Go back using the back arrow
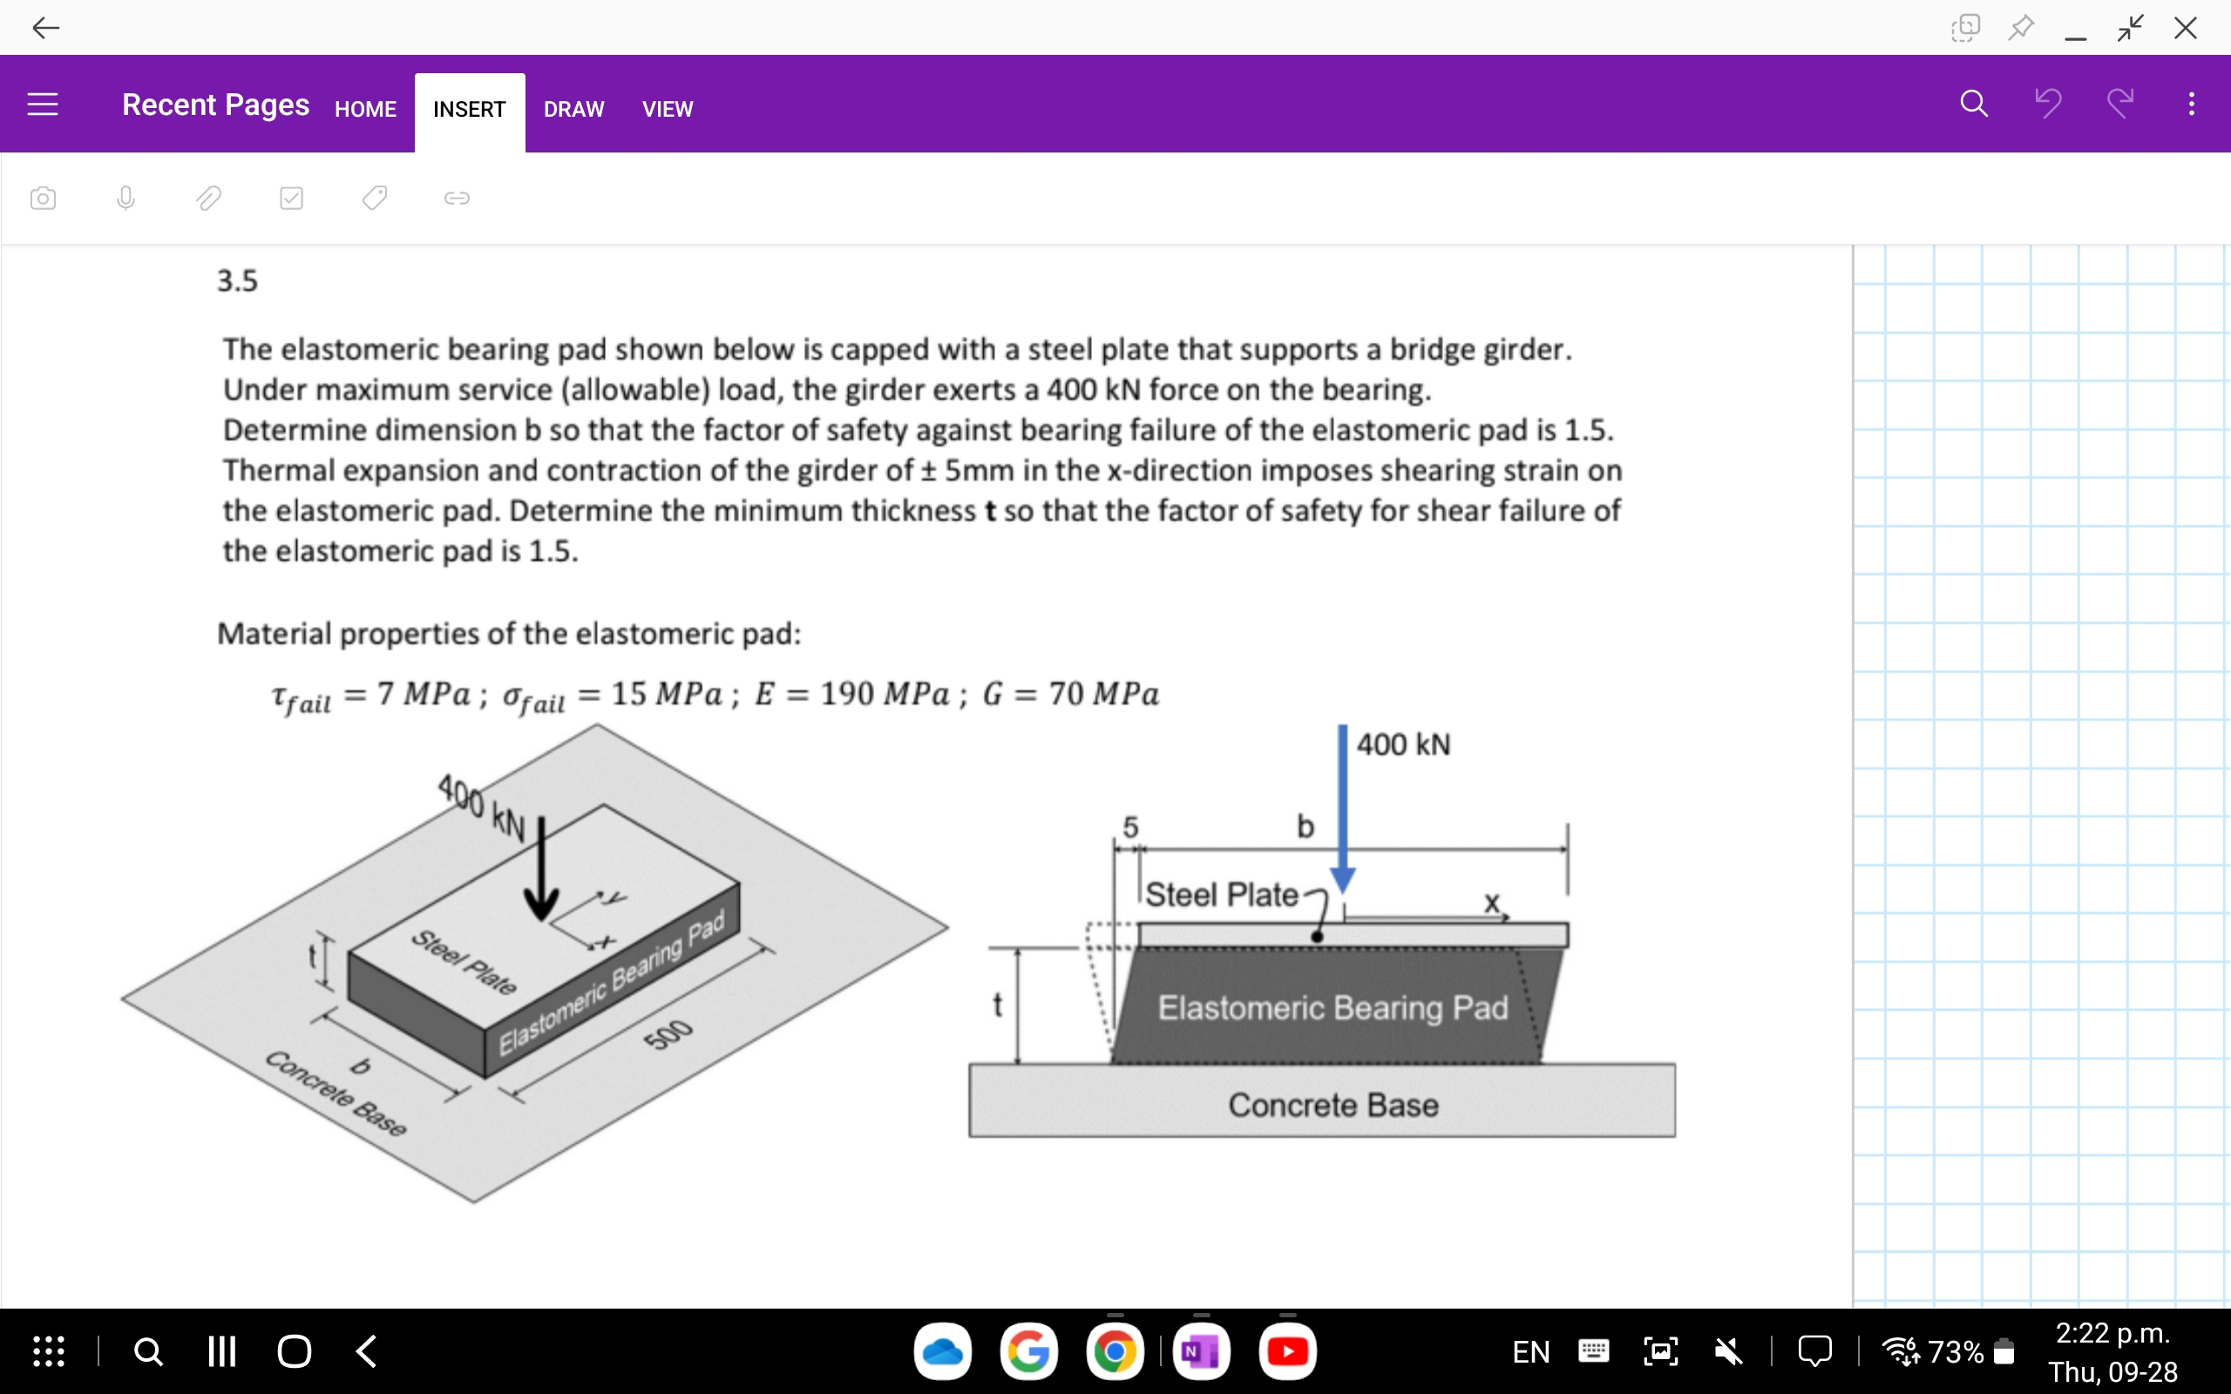The image size is (2231, 1394). [x=45, y=27]
